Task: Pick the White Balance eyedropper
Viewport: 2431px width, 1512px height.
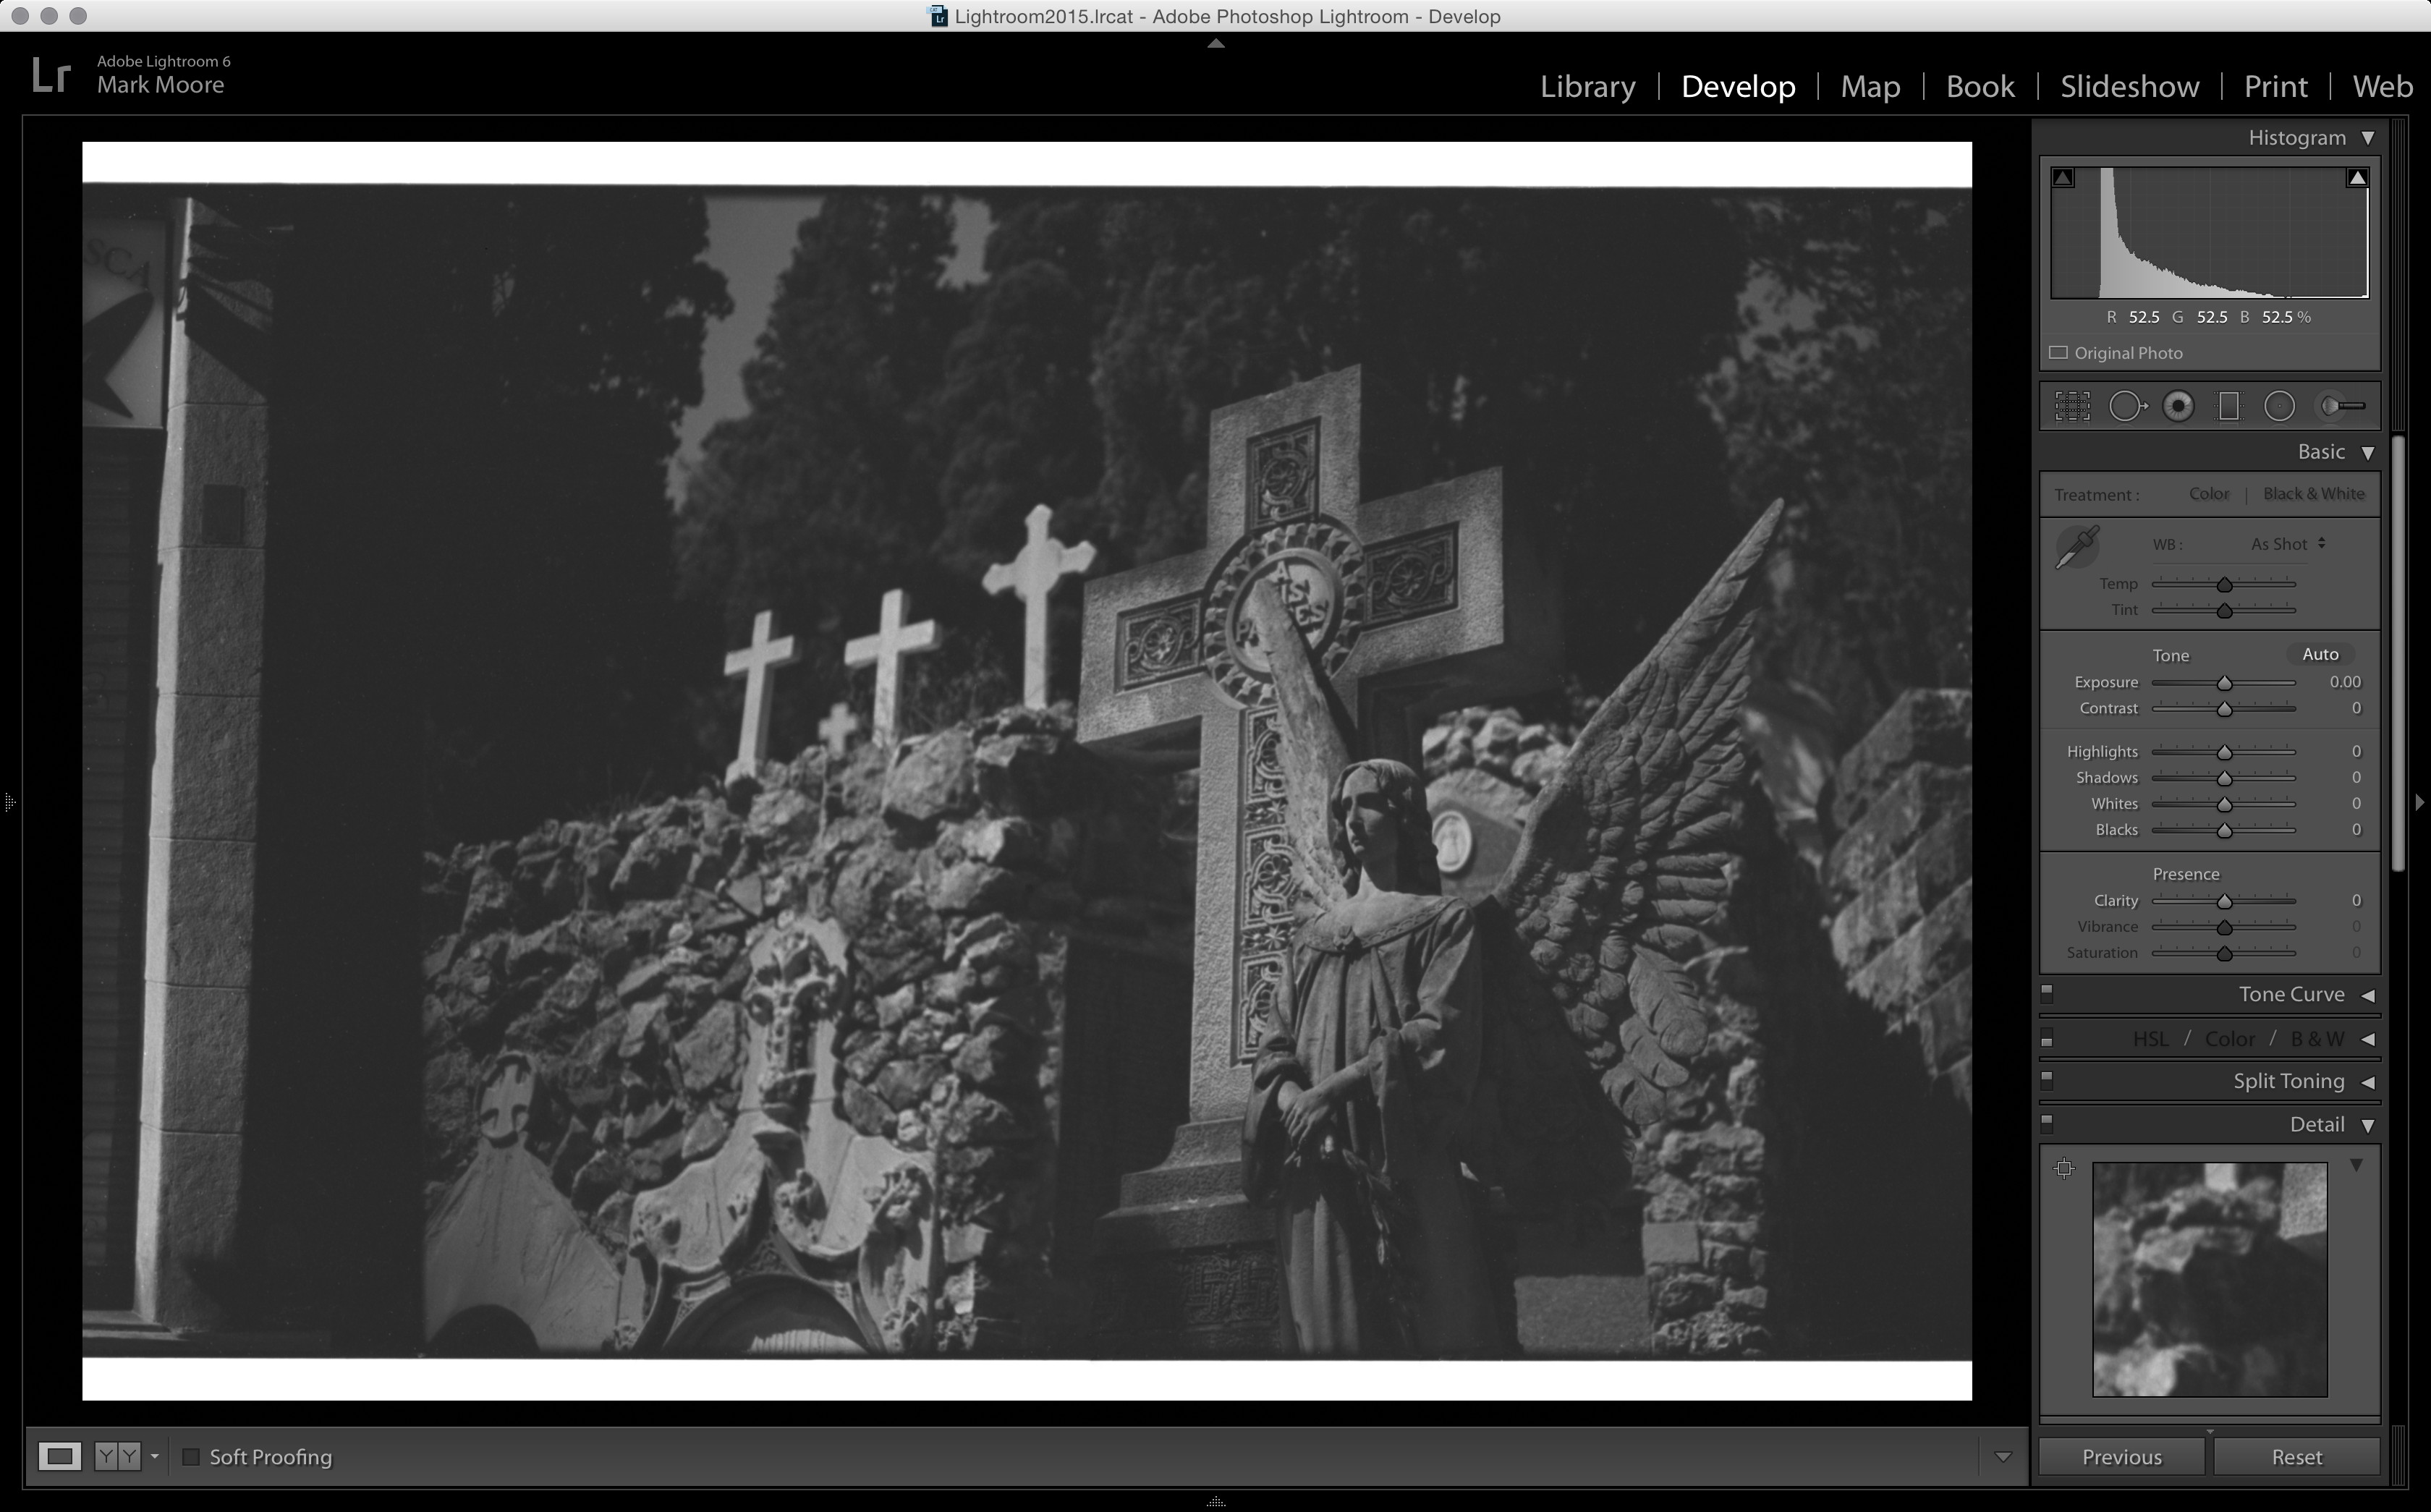Action: point(2077,547)
